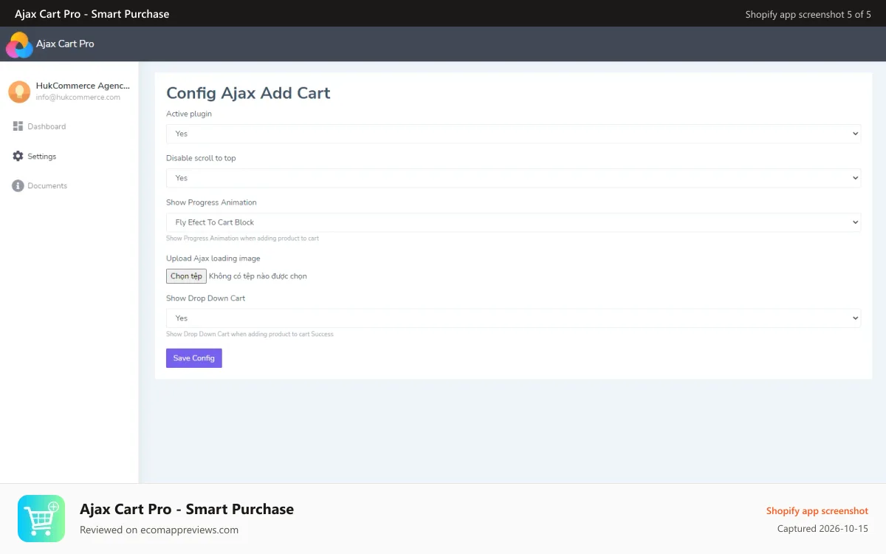Image resolution: width=886 pixels, height=554 pixels.
Task: Click the Shopify app screenshot orange footer label
Action: (x=817, y=511)
